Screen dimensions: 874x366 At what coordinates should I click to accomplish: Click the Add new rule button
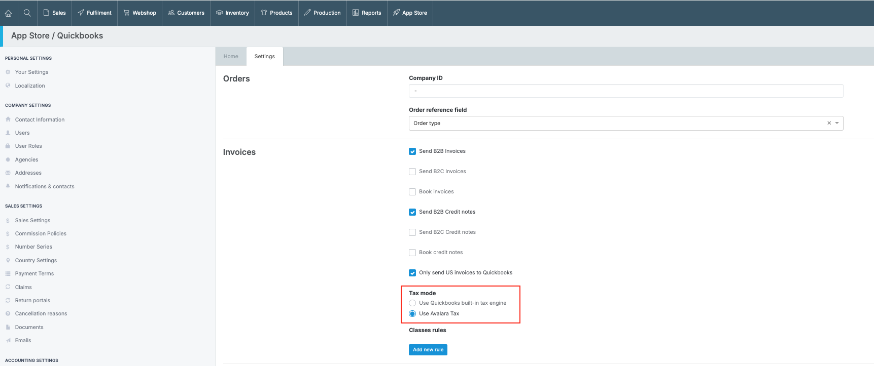pyautogui.click(x=428, y=350)
